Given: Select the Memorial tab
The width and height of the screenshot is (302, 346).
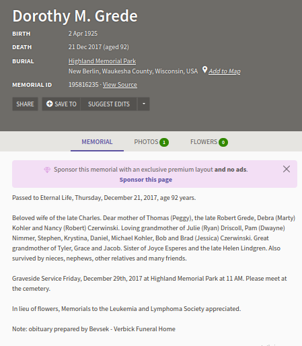Looking at the screenshot, I should (x=97, y=142).
